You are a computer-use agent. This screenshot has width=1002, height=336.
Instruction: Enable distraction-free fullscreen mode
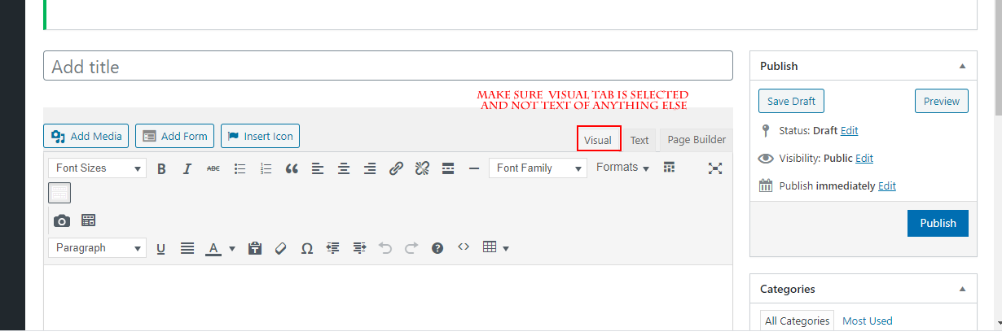point(715,168)
